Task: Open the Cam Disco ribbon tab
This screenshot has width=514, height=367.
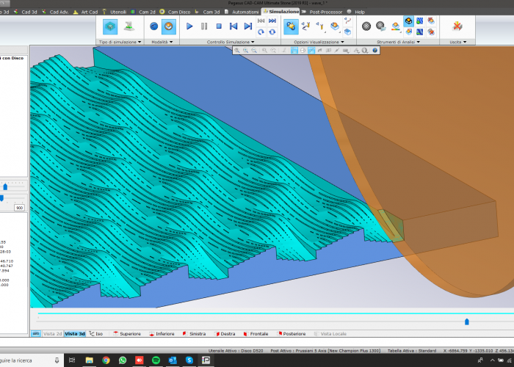Action: [175, 12]
